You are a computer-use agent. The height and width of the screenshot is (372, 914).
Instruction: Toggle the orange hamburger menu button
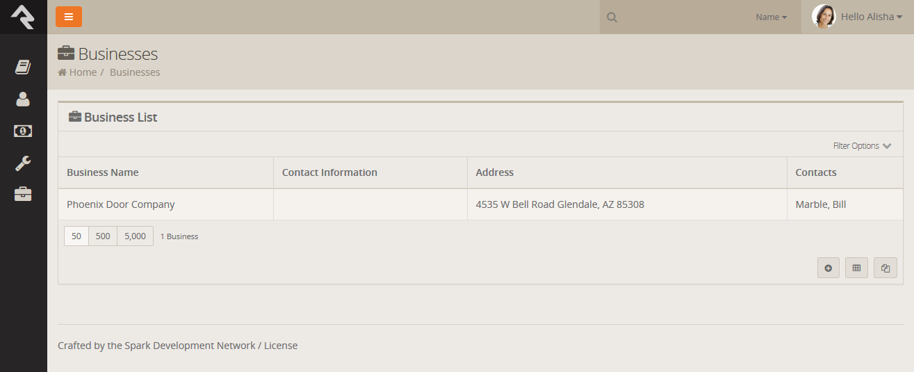69,17
